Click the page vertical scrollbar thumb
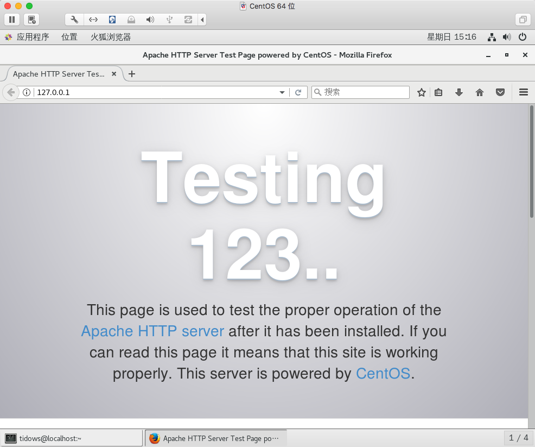535x447 pixels. point(532,161)
